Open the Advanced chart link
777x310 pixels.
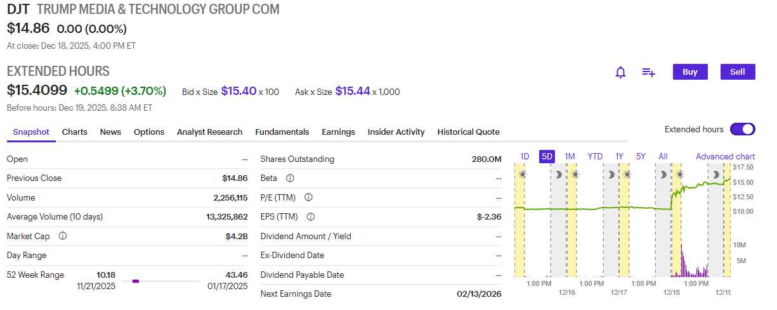[x=725, y=156]
